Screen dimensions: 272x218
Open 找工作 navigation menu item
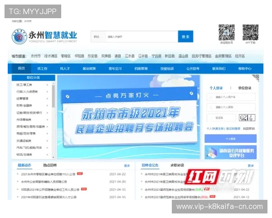pyautogui.click(x=42, y=69)
